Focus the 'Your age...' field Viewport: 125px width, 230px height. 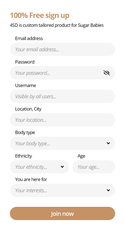[94, 167]
